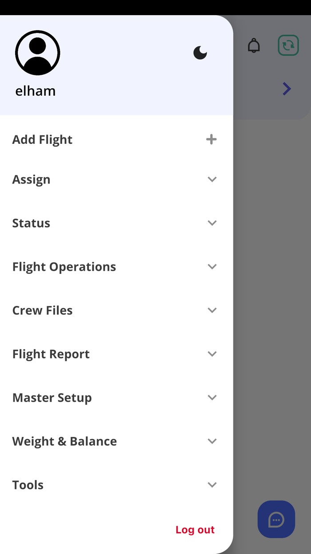Expand the Tools section chevron

212,485
